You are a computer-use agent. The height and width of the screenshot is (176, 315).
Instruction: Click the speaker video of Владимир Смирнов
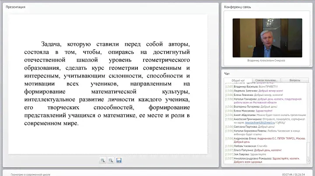coord(267,38)
